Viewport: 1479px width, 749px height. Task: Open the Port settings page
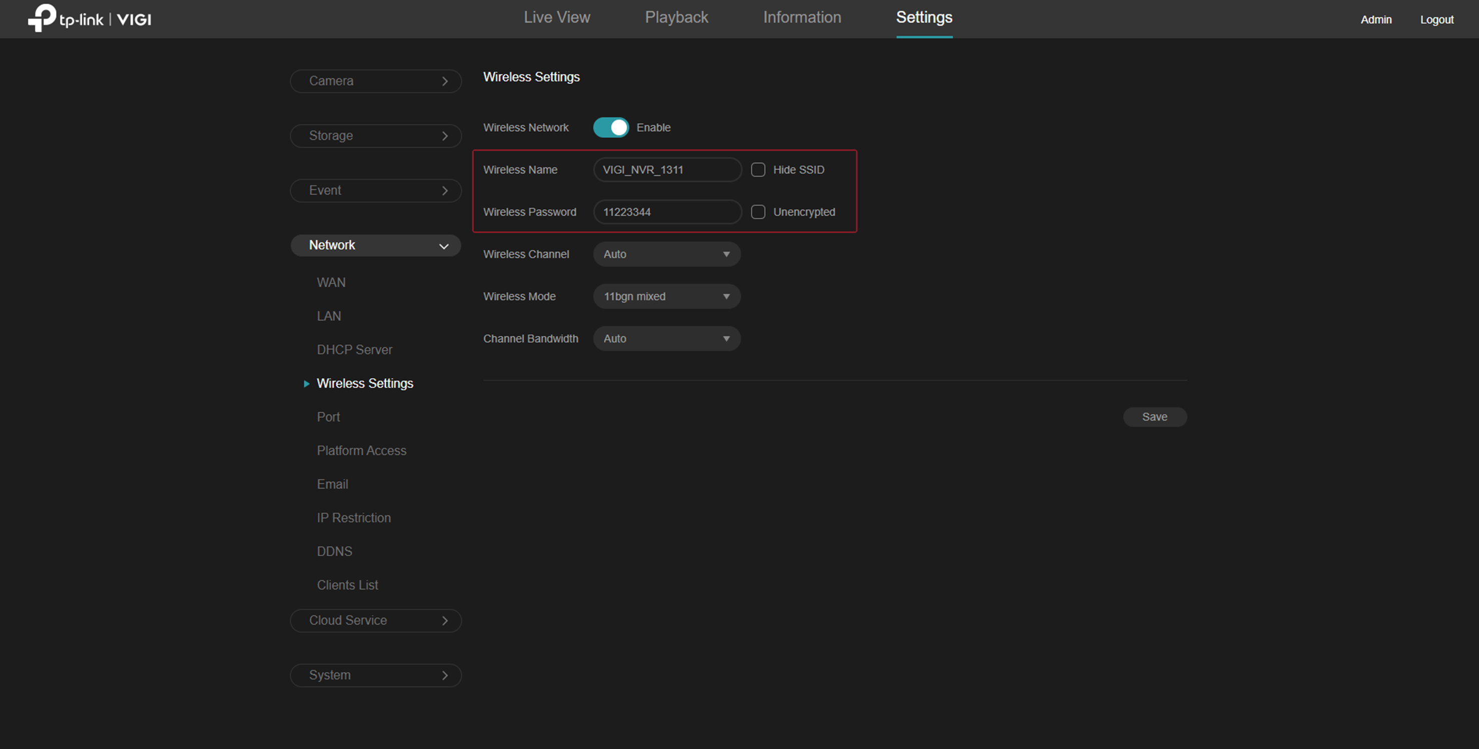[x=328, y=417]
